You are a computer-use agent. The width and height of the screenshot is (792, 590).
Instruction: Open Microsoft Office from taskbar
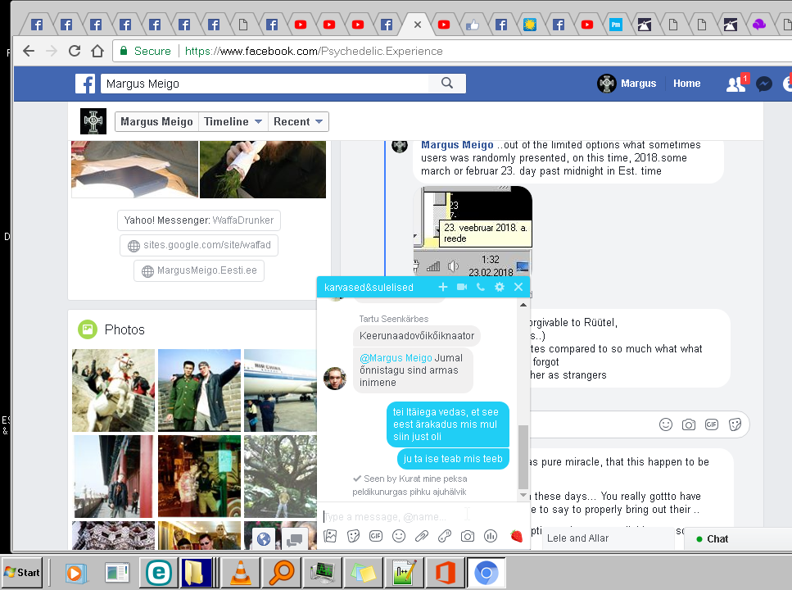[446, 572]
